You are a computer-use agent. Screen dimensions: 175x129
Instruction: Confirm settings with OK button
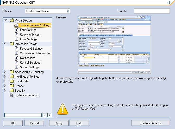[13, 123]
